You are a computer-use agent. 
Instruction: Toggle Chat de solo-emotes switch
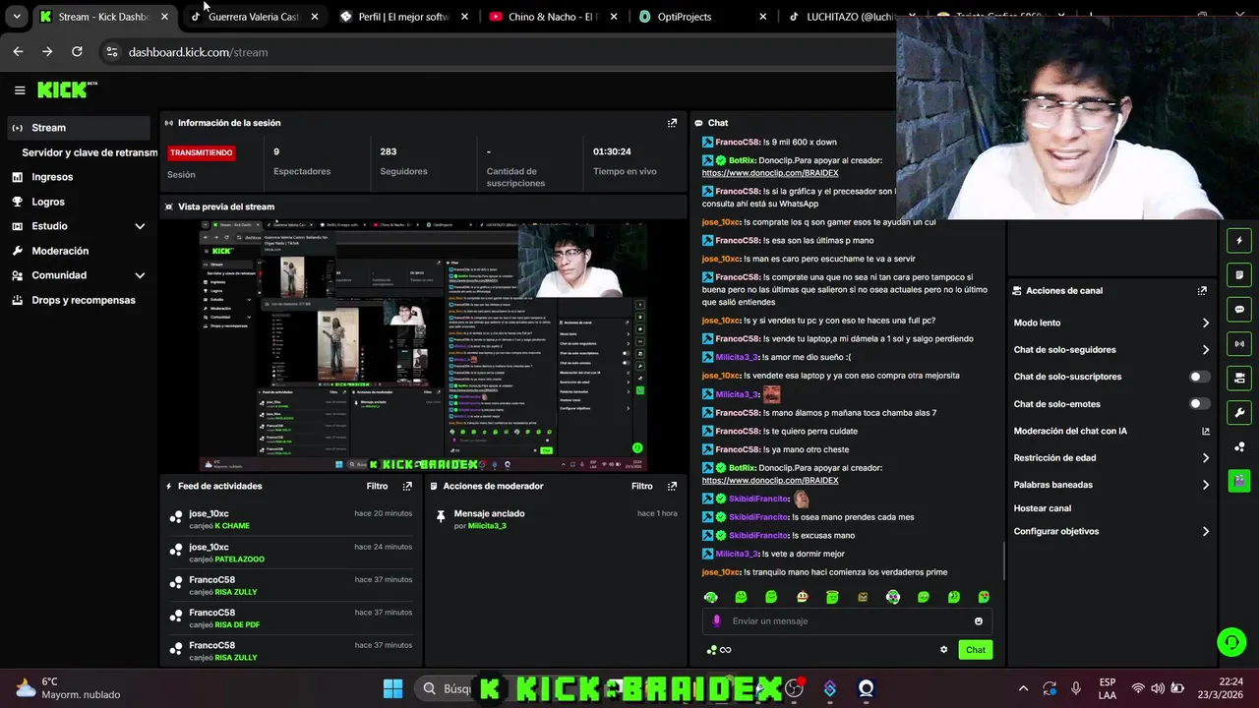click(1199, 404)
